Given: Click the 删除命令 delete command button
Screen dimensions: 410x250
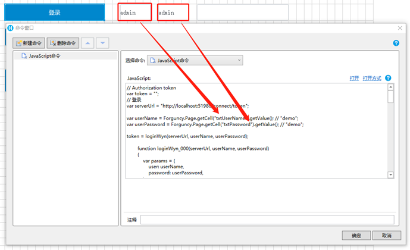Looking at the screenshot, I should click(62, 43).
